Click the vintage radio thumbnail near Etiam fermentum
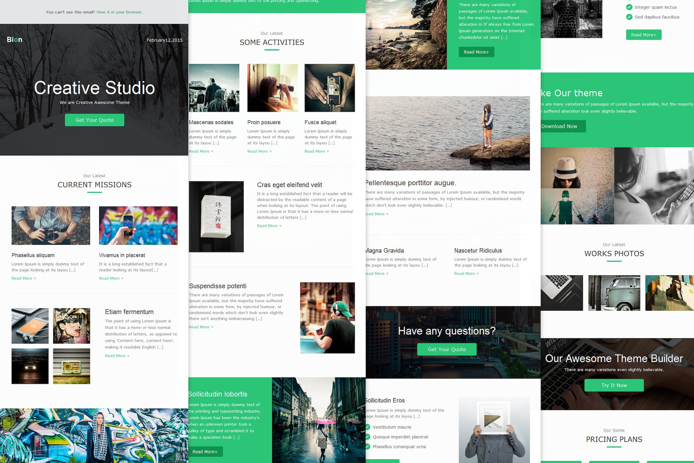The width and height of the screenshot is (694, 463). click(x=72, y=366)
